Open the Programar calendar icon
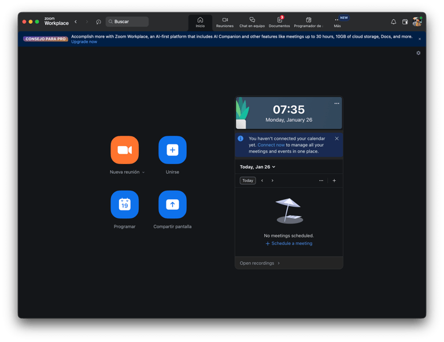444x342 pixels. (125, 205)
